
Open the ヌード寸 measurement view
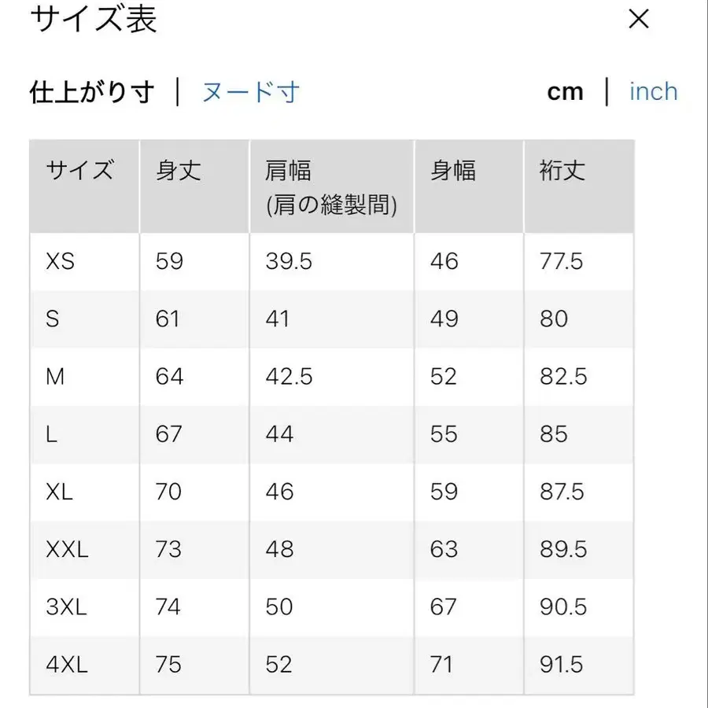pyautogui.click(x=252, y=91)
